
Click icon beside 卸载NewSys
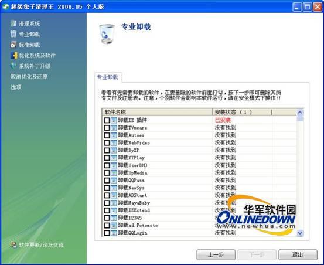(x=114, y=188)
